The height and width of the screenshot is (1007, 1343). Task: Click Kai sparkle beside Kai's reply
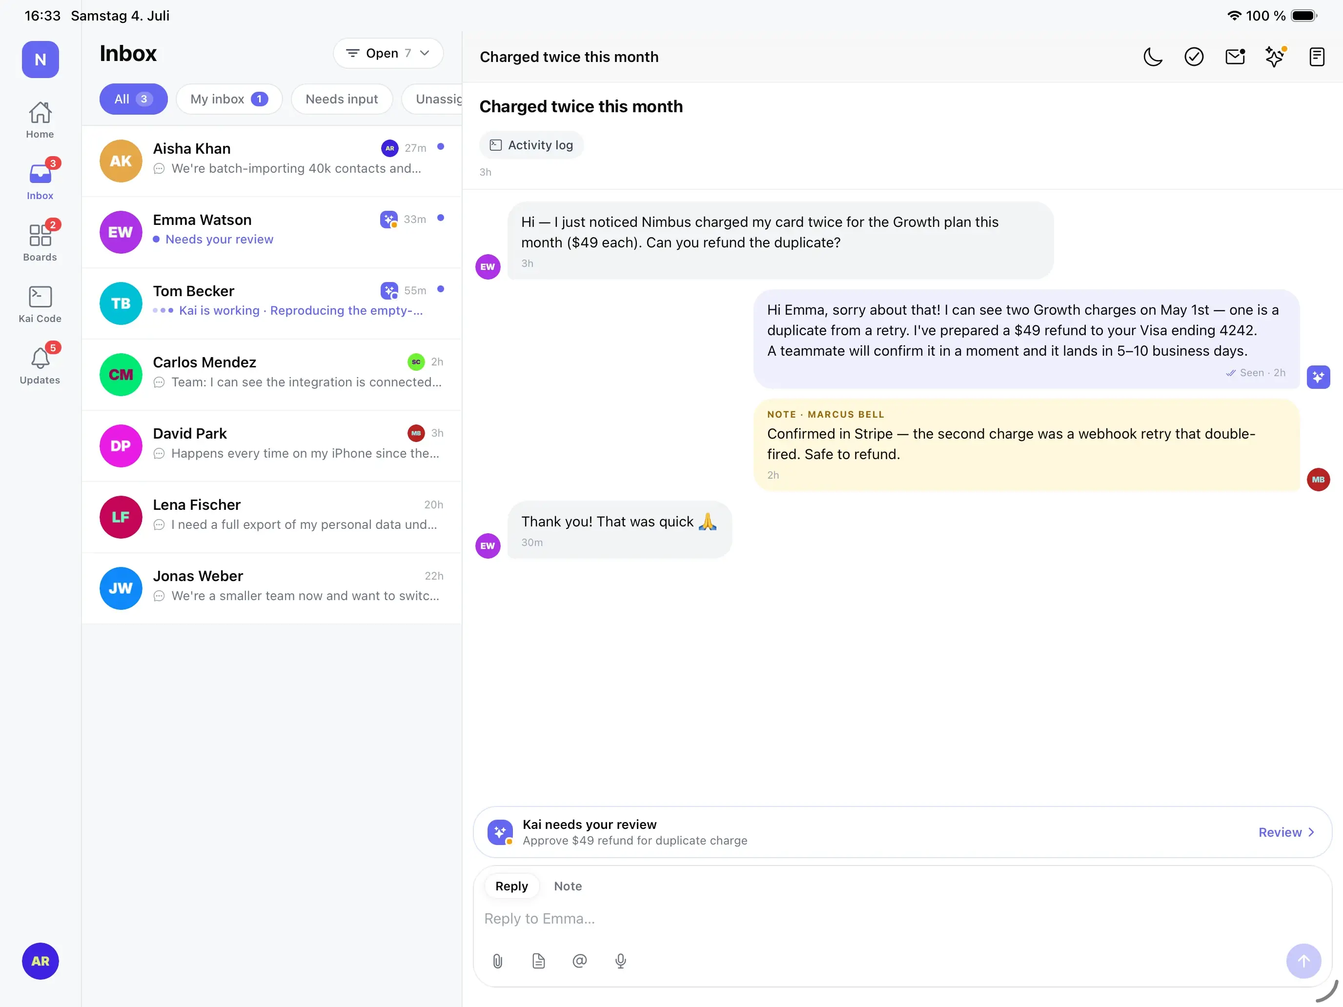click(1318, 377)
